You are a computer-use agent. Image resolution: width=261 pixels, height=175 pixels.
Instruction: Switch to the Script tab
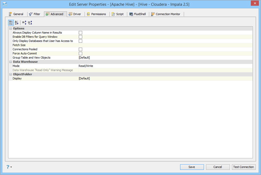click(118, 14)
